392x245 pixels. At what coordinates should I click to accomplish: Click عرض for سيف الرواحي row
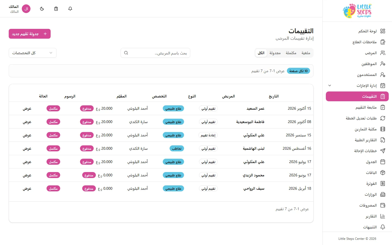(x=27, y=189)
